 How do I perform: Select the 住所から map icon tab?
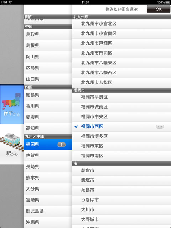12,104
